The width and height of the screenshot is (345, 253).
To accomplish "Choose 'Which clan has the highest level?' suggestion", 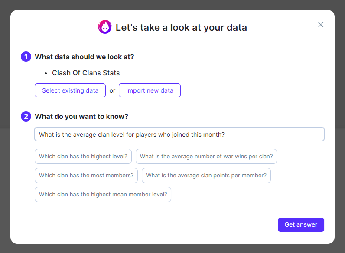I will click(83, 156).
